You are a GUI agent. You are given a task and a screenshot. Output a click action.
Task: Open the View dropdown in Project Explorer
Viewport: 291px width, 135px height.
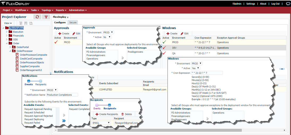pos(8,23)
